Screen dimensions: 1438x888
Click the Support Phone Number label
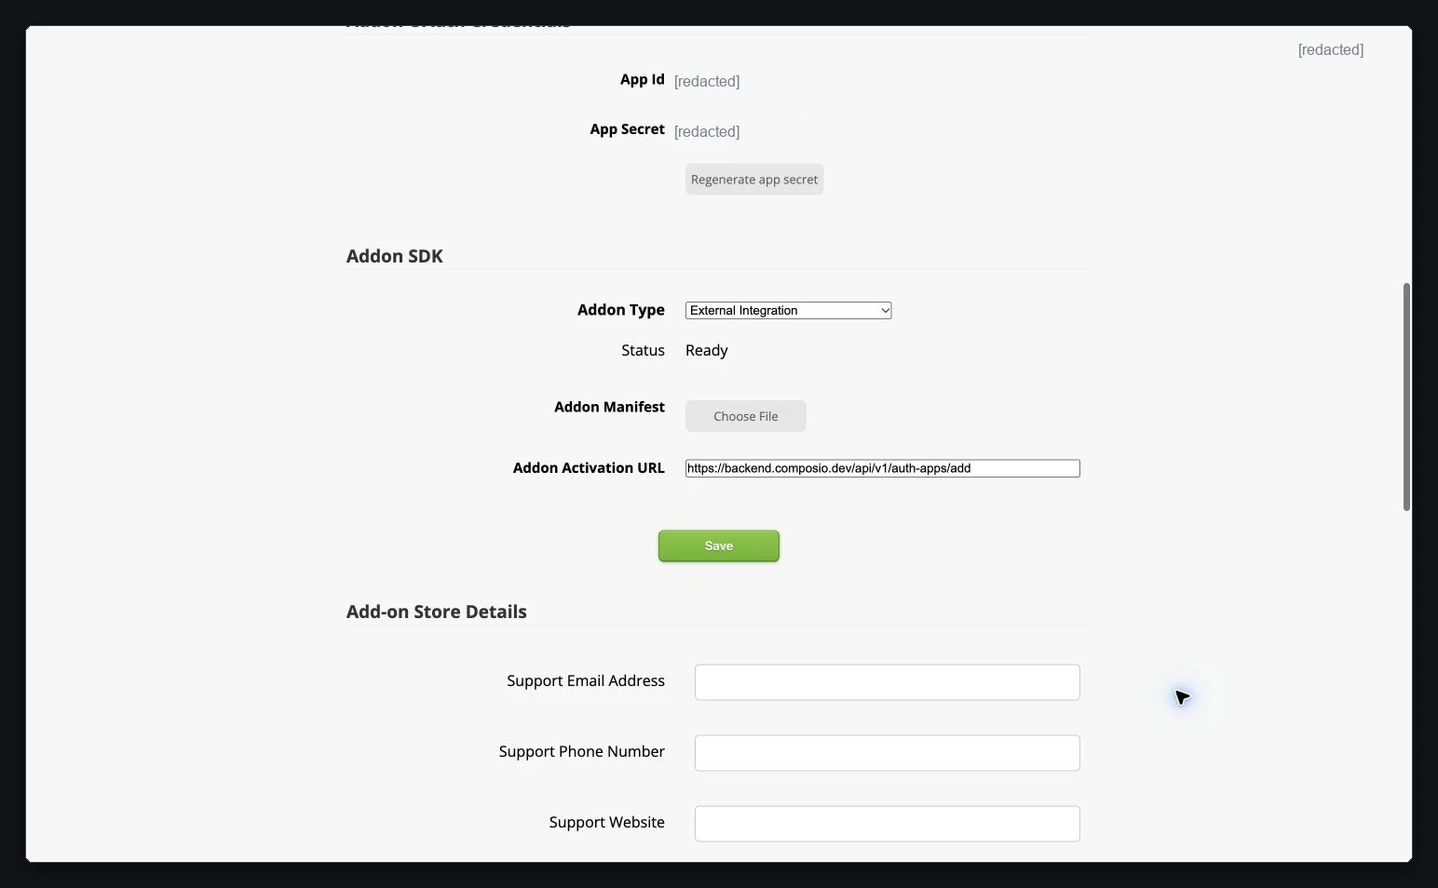582,752
